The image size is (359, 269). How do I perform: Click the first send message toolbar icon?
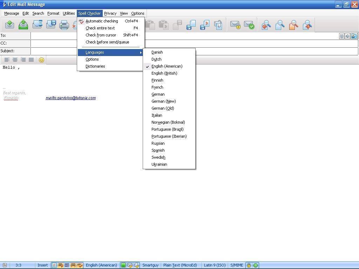coord(9,25)
